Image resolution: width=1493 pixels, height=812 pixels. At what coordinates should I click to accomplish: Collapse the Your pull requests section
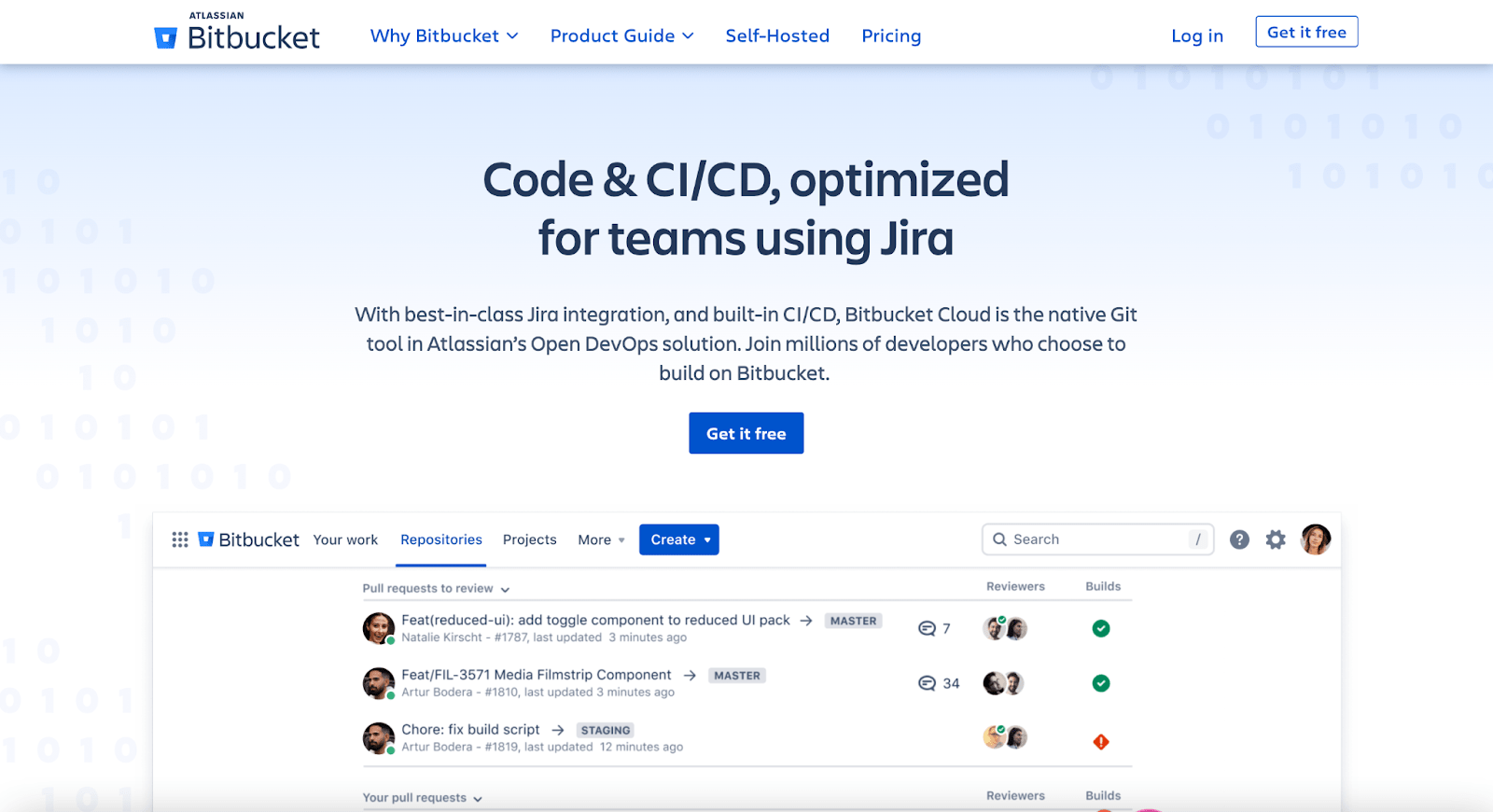point(423,797)
